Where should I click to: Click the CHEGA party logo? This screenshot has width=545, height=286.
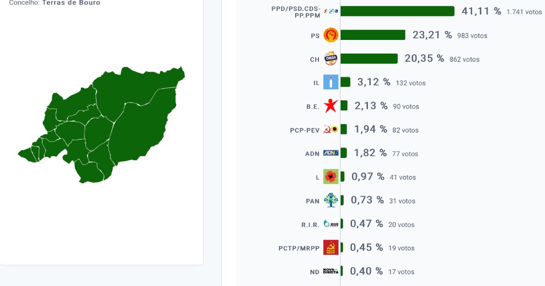point(331,59)
